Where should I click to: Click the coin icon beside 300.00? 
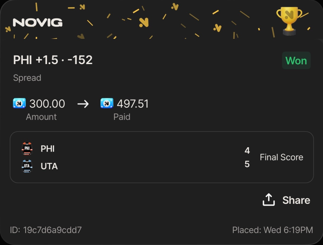click(19, 103)
